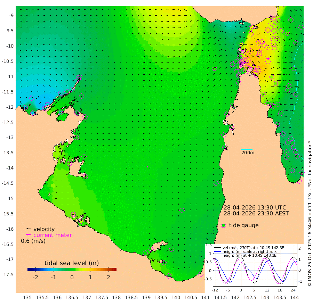The width and height of the screenshot is (313, 305).
Task: Click the inset legend "vel (m/s, 270T) at x 10.4S 142.3E"
Action: pos(253,248)
